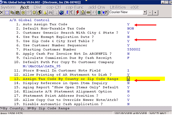Click N value for Eliminate Statement Alignment
The height and width of the screenshot is (115, 172).
click(128, 92)
